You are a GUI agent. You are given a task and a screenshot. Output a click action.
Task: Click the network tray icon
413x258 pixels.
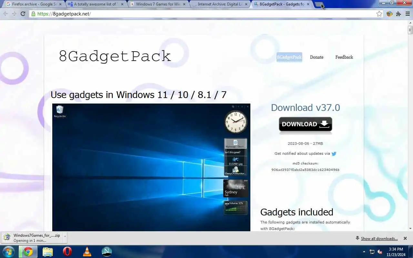coord(372,252)
